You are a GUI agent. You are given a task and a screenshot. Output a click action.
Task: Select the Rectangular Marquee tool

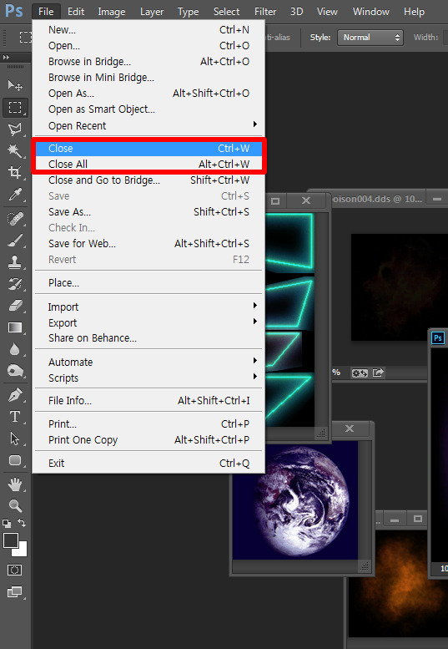(15, 108)
